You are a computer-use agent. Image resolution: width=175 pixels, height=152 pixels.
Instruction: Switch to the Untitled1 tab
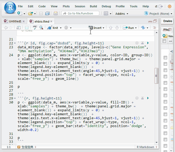pos(15,21)
